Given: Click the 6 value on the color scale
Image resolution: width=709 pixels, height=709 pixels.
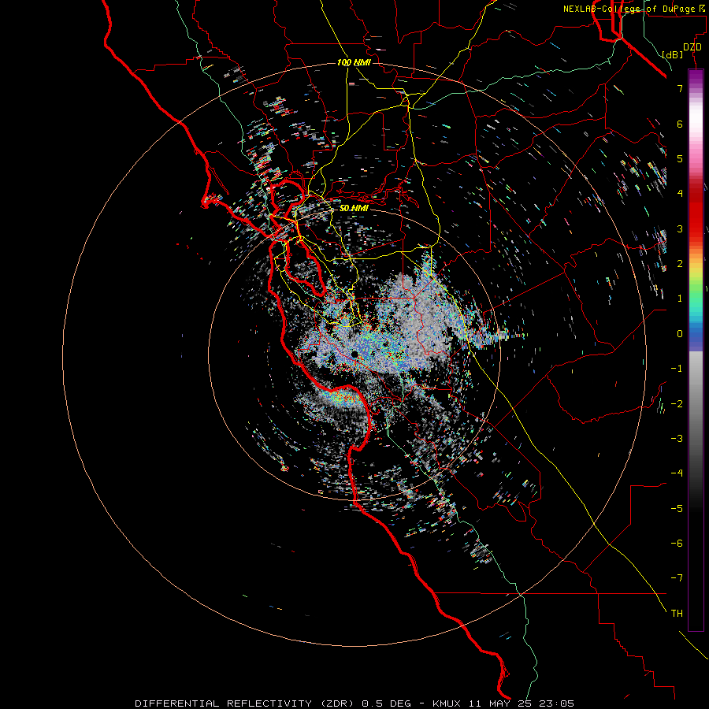Looking at the screenshot, I should click(680, 124).
